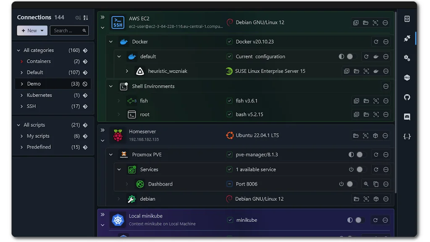Viewport: 430px width, 242px height.
Task: Sort connections alphabetically
Action: 86,18
